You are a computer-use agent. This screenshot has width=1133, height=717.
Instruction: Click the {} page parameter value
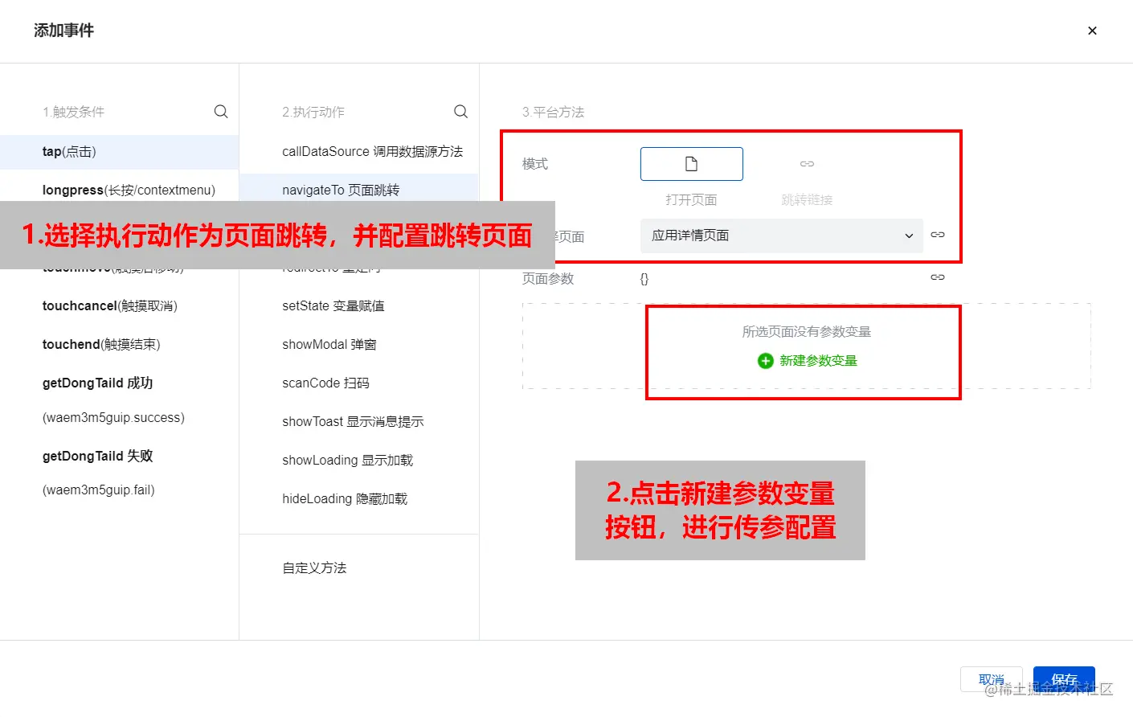click(644, 279)
